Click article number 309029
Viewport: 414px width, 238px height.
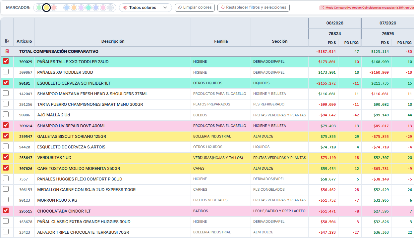[26, 62]
